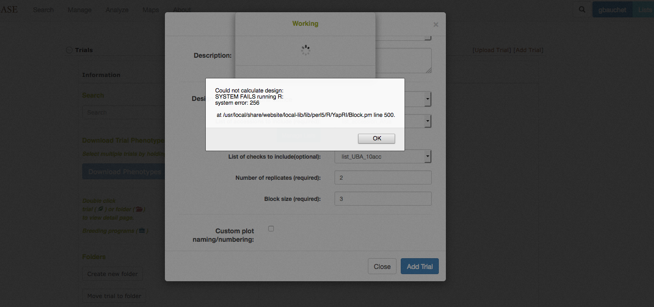This screenshot has width=654, height=307.
Task: Open the gbauchet user account button
Action: (612, 10)
